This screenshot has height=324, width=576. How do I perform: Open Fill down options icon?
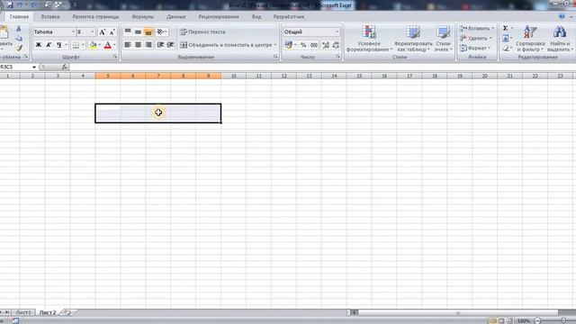click(x=506, y=38)
